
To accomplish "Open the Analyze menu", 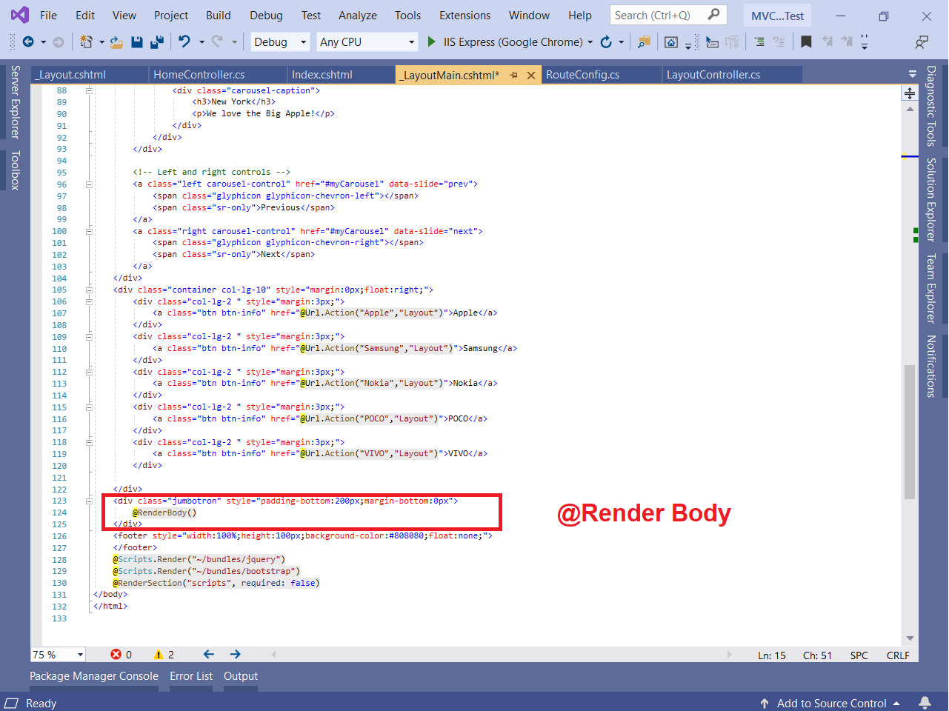I will 357,15.
